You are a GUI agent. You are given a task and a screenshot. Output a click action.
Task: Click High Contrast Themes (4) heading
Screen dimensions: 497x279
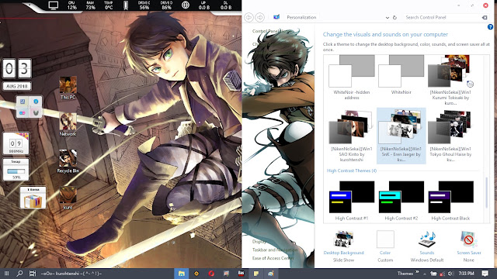click(x=352, y=170)
